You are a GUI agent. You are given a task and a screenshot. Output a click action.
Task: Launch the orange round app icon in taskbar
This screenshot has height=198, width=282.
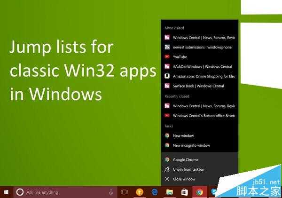tap(140, 192)
